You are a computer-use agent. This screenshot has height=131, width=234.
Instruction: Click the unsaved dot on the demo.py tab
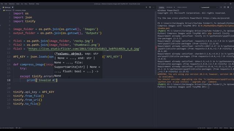[12, 7]
